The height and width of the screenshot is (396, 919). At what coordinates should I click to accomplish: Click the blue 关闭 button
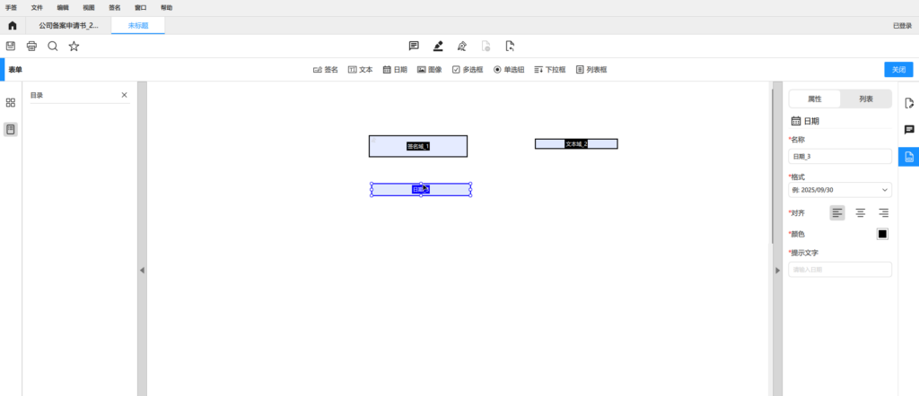pyautogui.click(x=897, y=69)
